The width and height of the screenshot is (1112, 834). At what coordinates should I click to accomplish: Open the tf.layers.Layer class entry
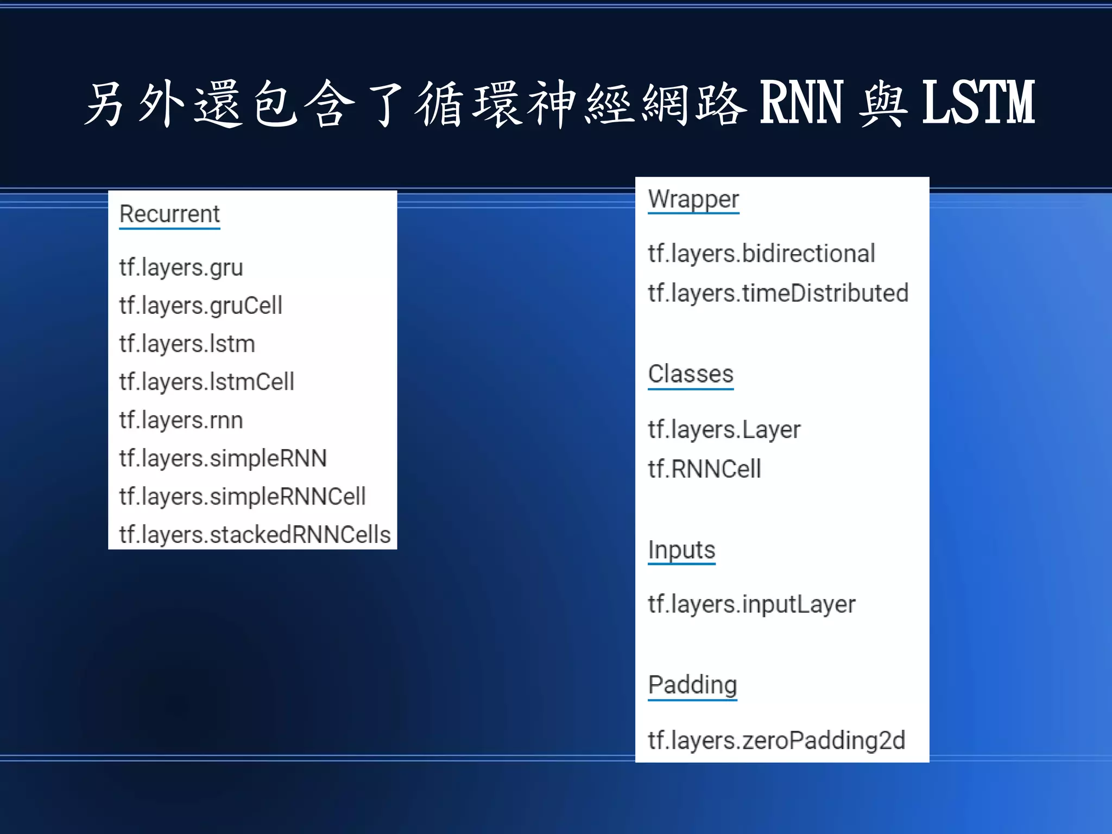pos(724,429)
